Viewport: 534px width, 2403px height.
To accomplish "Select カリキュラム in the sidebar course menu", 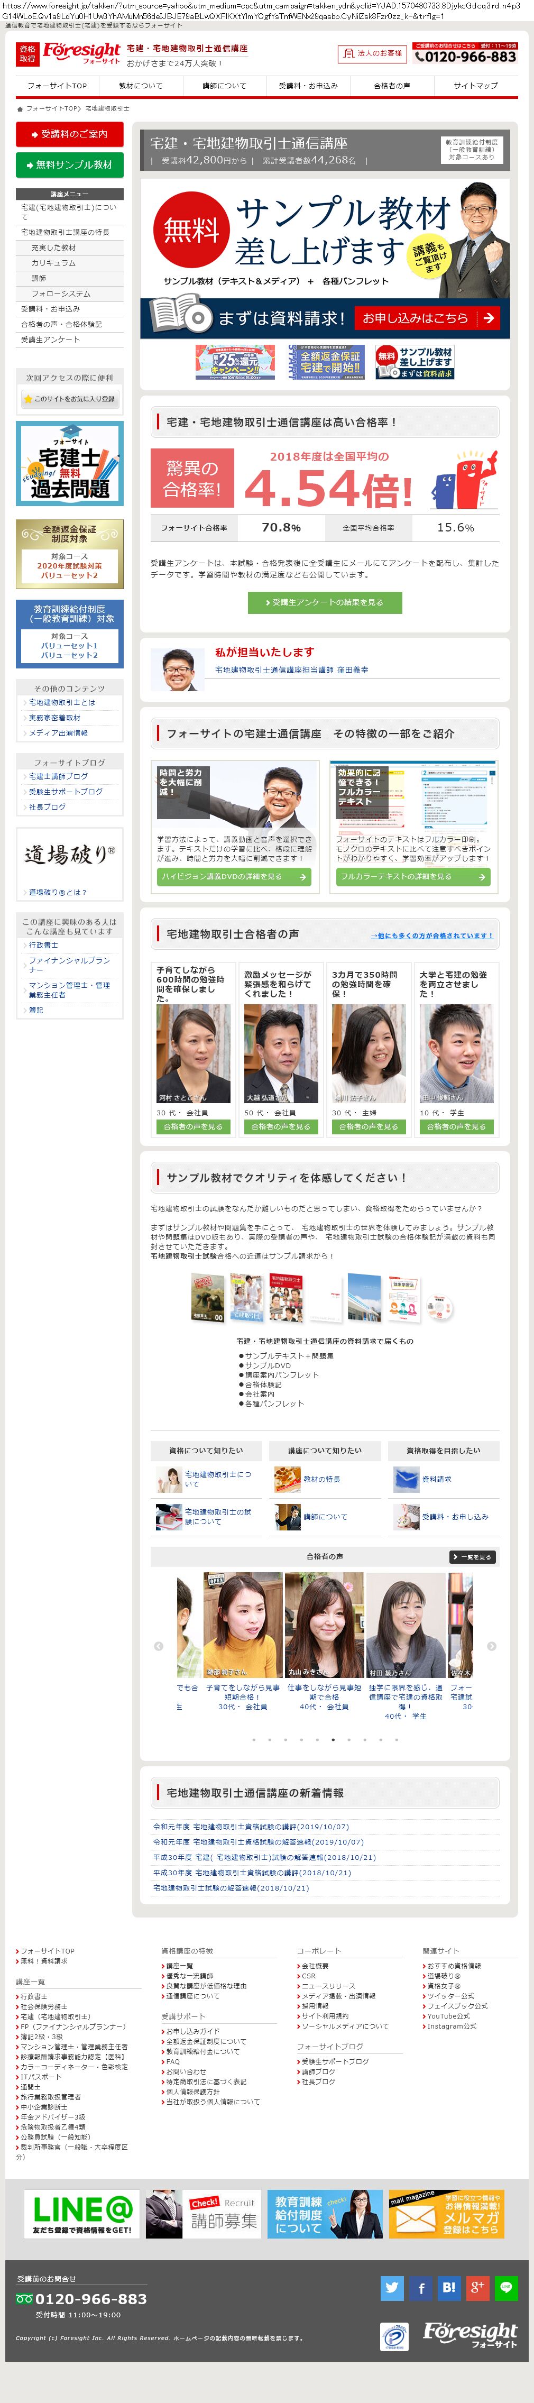I will click(x=53, y=263).
